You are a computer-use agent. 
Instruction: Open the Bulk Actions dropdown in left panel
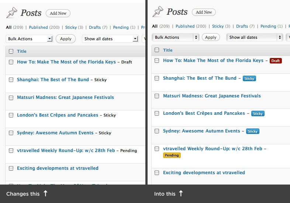point(30,39)
